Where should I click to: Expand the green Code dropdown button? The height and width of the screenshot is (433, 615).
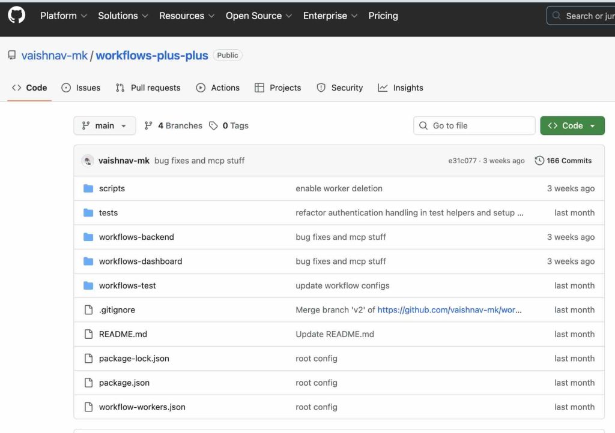pyautogui.click(x=572, y=125)
